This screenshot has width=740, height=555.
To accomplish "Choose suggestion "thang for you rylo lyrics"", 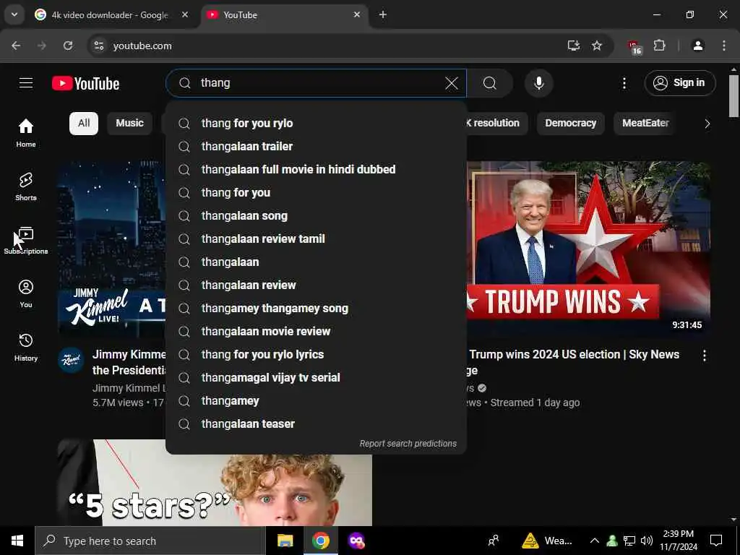I will coord(317,354).
